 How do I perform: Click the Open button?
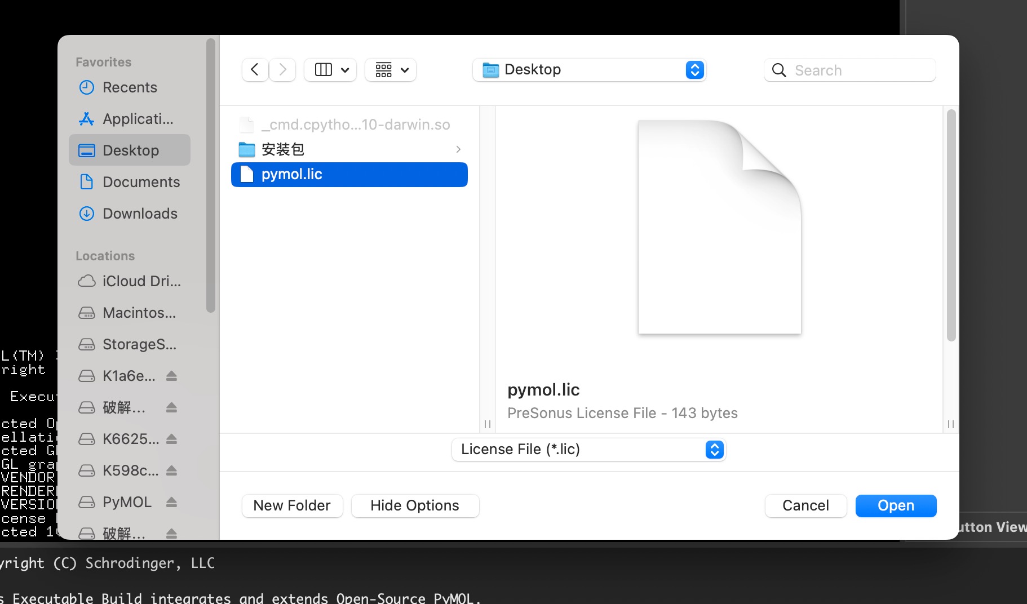896,505
